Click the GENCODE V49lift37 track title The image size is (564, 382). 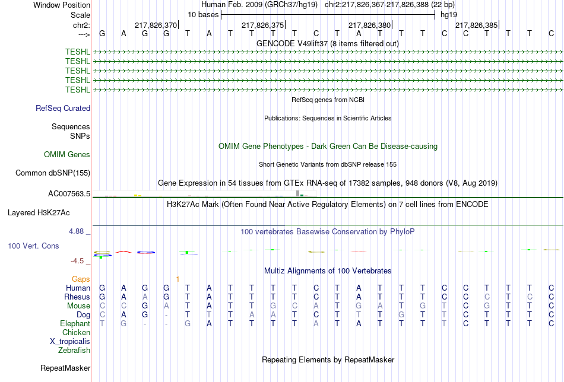(328, 43)
